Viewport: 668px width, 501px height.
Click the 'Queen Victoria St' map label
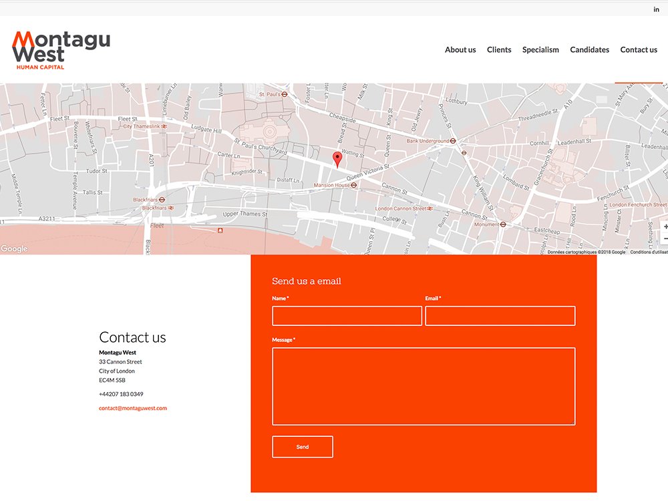tap(368, 172)
